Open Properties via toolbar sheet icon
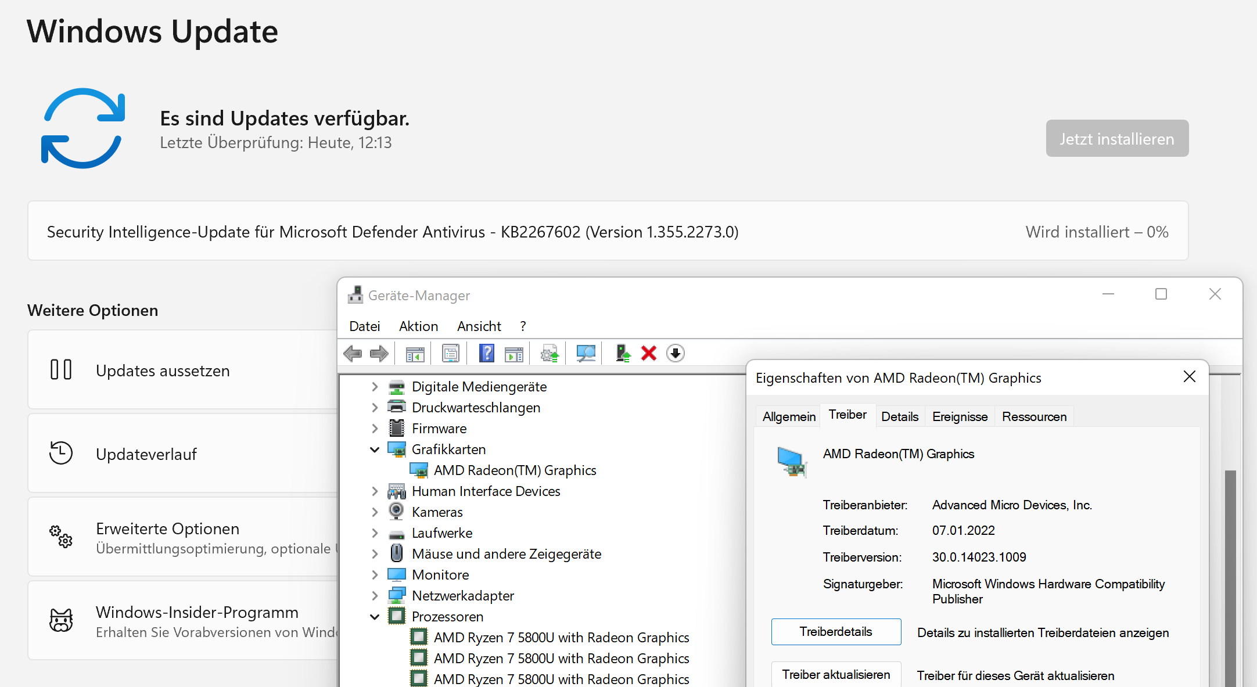The image size is (1257, 687). tap(450, 353)
